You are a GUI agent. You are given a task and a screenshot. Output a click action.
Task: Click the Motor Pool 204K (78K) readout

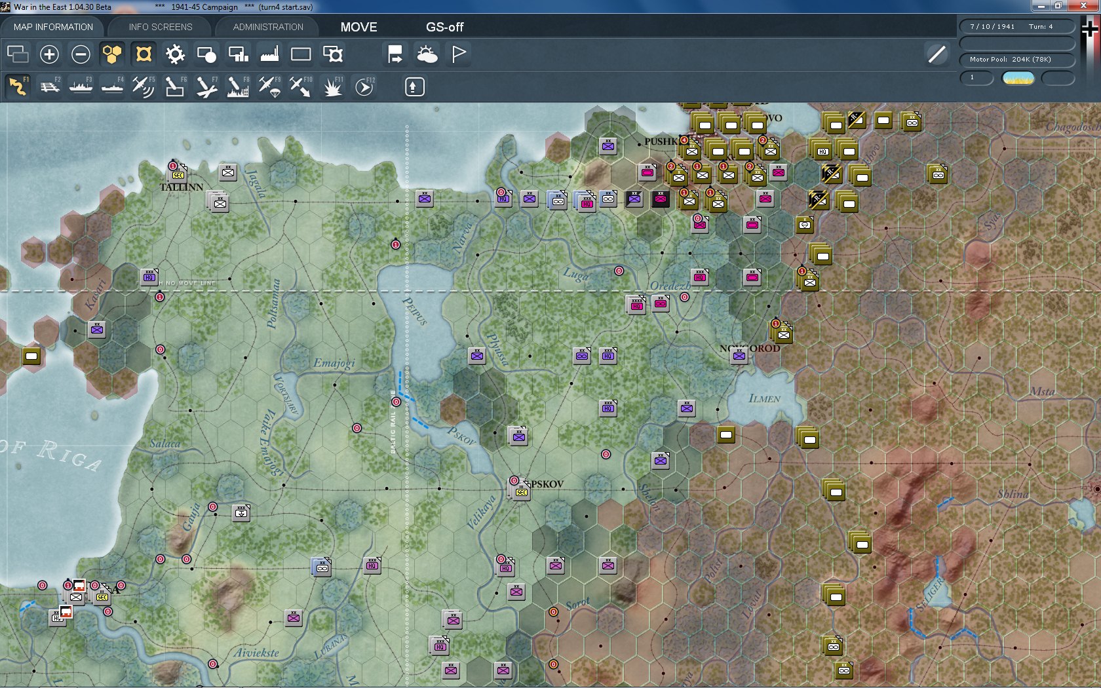1017,59
